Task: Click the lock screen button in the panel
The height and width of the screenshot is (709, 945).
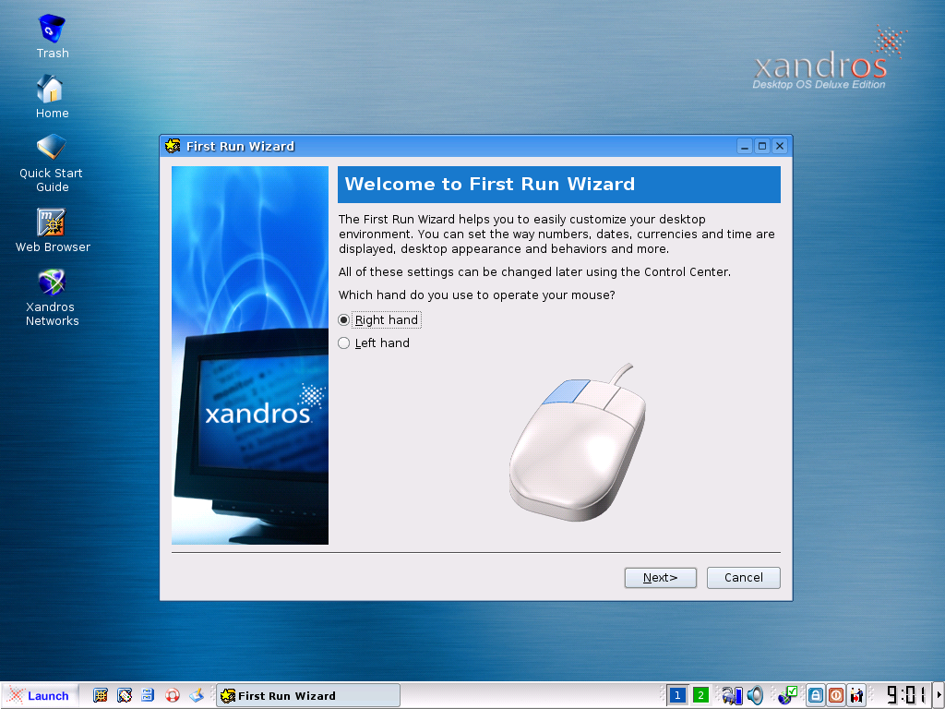Action: point(816,695)
